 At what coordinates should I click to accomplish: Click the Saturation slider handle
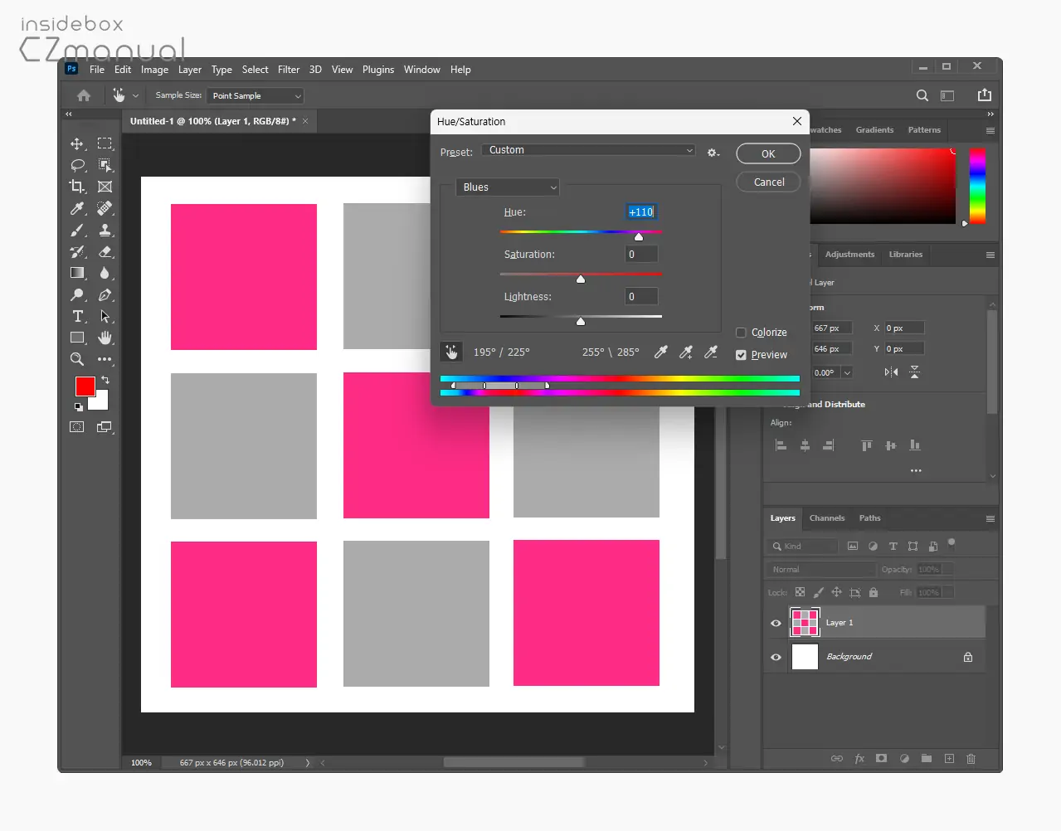click(x=581, y=279)
